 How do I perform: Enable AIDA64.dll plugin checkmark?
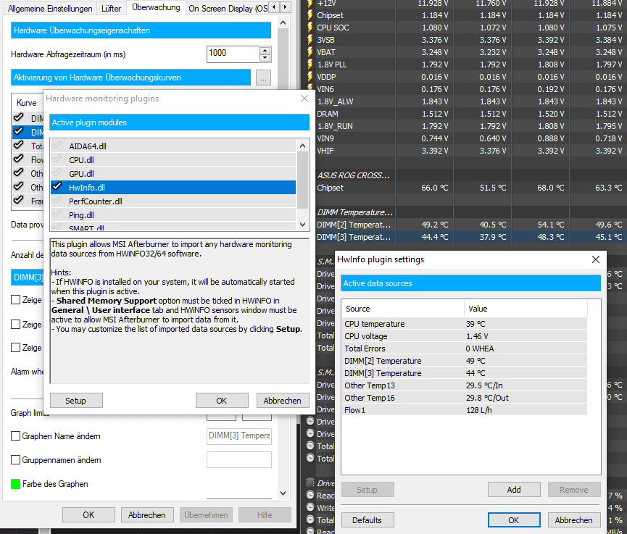click(x=57, y=146)
